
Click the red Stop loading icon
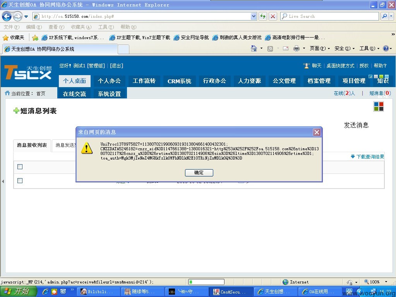tap(273, 16)
